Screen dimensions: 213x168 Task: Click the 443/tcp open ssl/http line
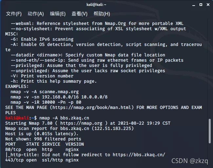42,160
